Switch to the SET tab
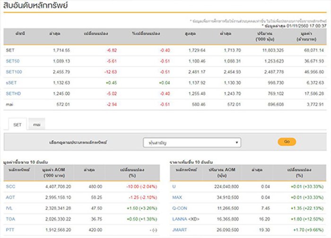 click(x=17, y=125)
